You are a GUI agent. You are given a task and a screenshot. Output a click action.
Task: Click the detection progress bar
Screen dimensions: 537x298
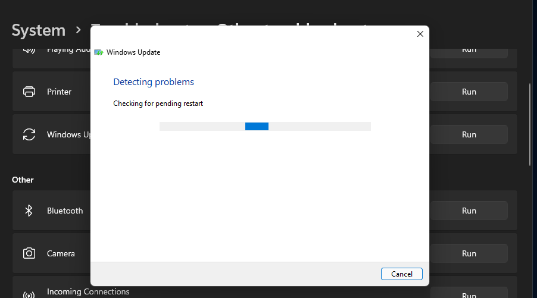pos(265,126)
